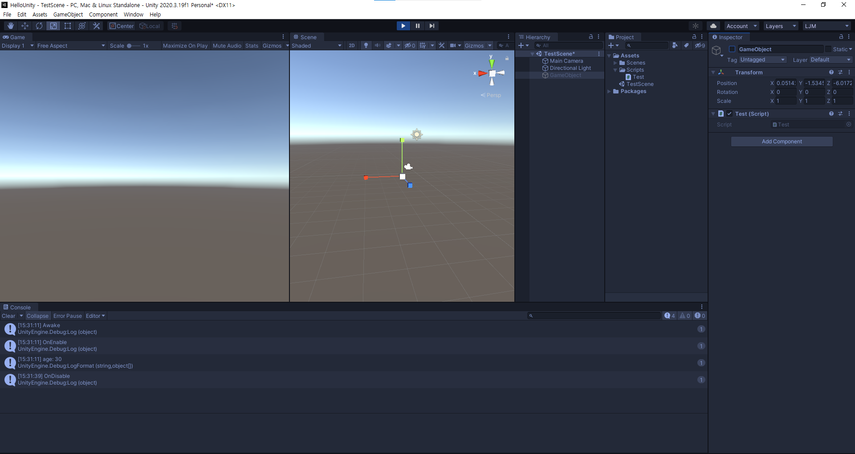The width and height of the screenshot is (855, 454).
Task: Select the Rotate tool
Action: 39,26
